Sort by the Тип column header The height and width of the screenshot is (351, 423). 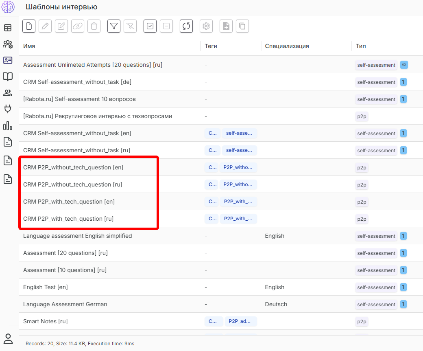pos(361,46)
